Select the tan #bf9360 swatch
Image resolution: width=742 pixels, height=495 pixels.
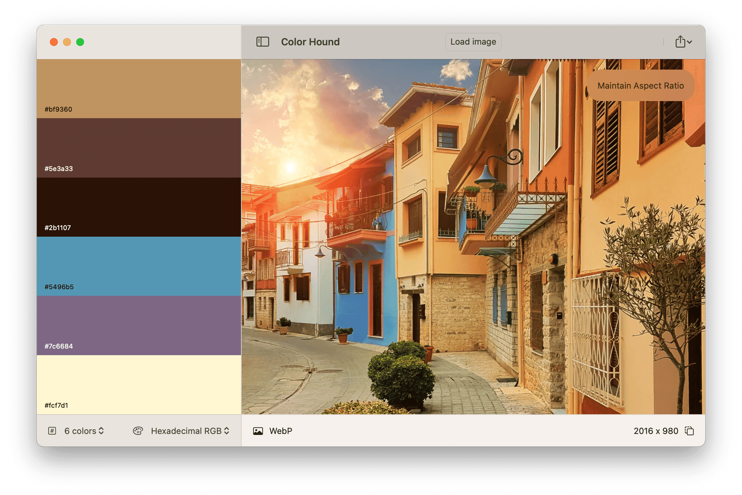click(139, 88)
